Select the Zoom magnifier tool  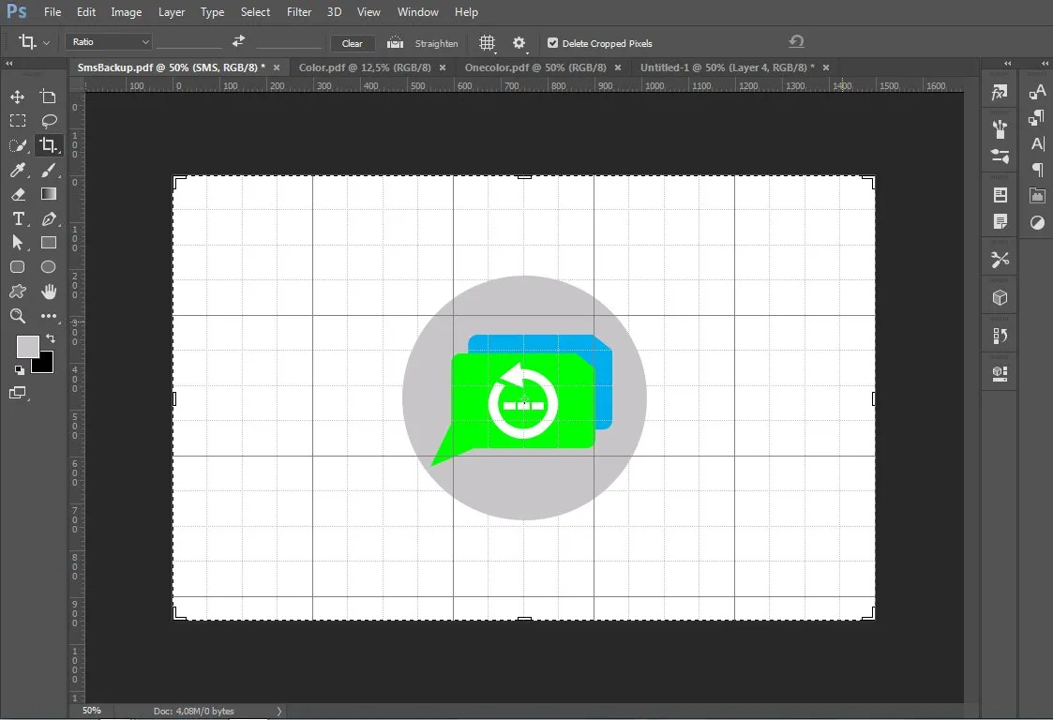point(18,316)
